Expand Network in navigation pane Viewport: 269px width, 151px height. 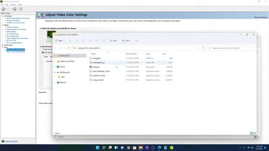pyautogui.click(x=55, y=83)
